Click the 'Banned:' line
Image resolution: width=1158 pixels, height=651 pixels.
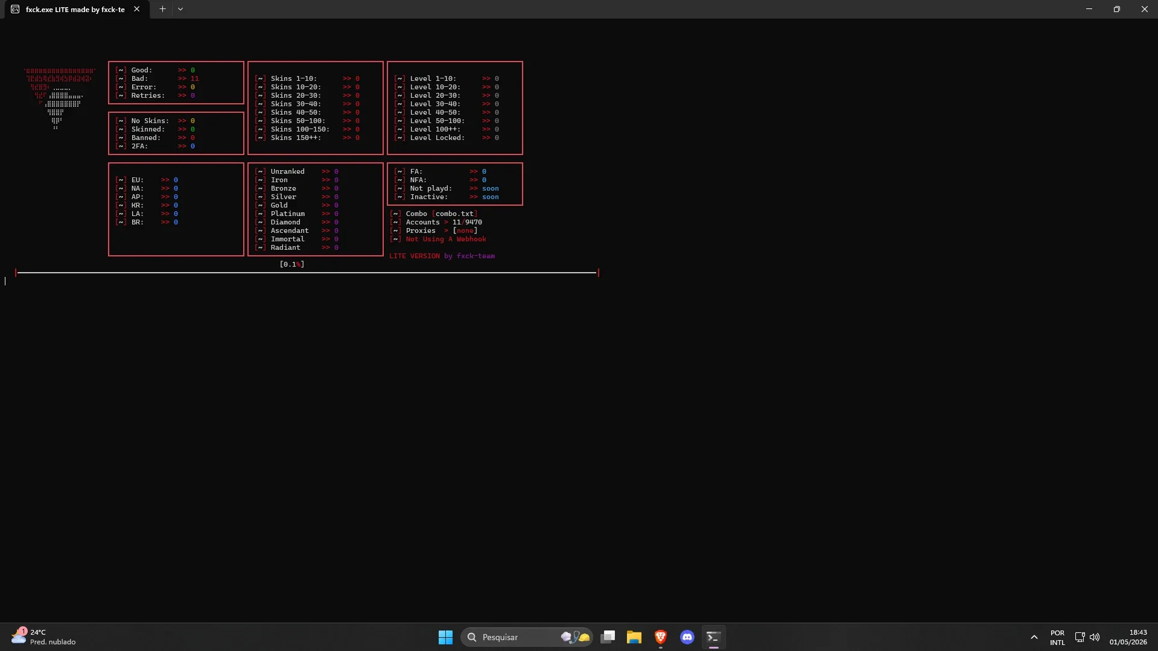[155, 138]
